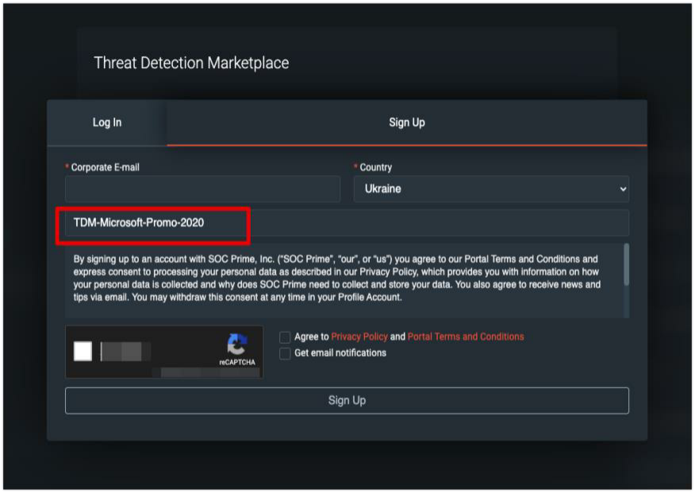Open Portal Terms and Conditions link
The height and width of the screenshot is (493, 695).
point(466,337)
